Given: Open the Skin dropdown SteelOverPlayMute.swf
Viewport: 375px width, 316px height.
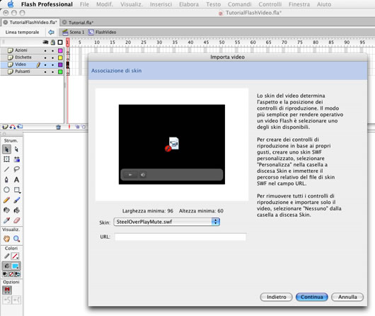Looking at the screenshot, I should coord(167,222).
